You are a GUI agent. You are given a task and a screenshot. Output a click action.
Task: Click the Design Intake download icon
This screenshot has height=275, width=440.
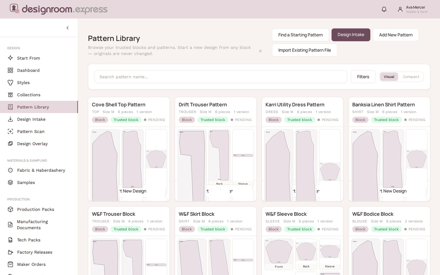pos(10,119)
